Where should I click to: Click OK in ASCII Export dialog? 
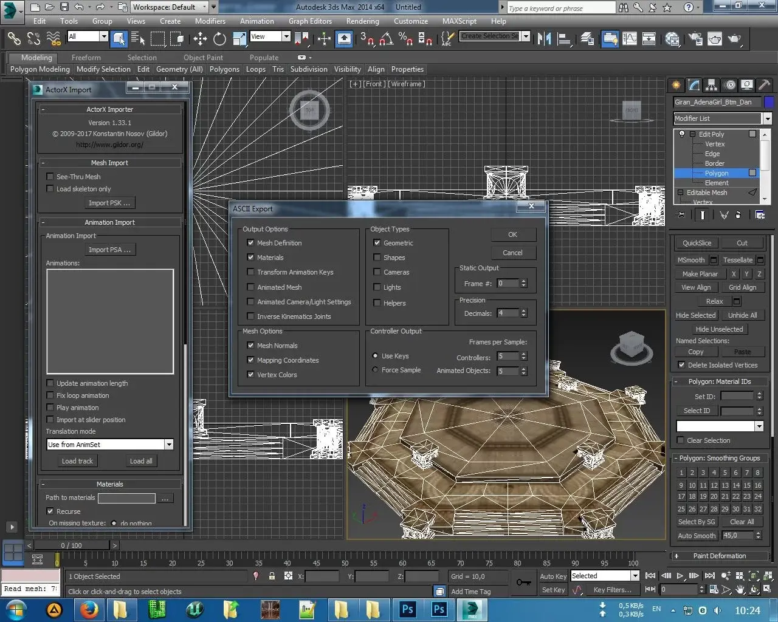[513, 234]
